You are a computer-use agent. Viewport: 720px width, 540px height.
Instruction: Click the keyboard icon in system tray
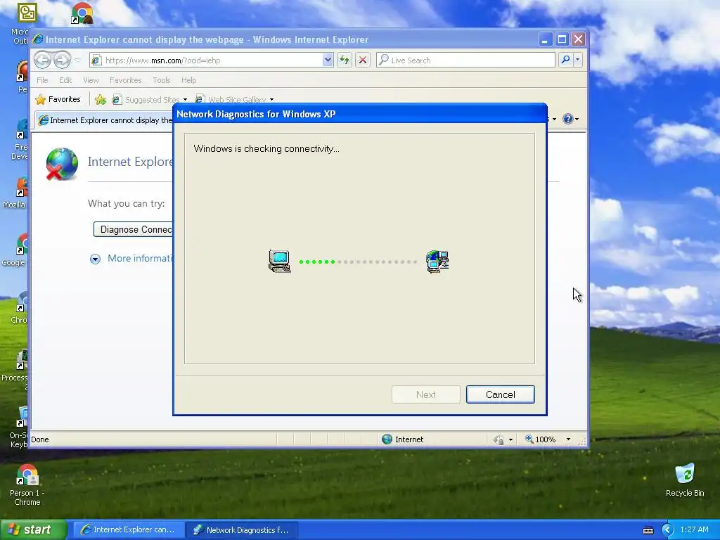pos(648,530)
